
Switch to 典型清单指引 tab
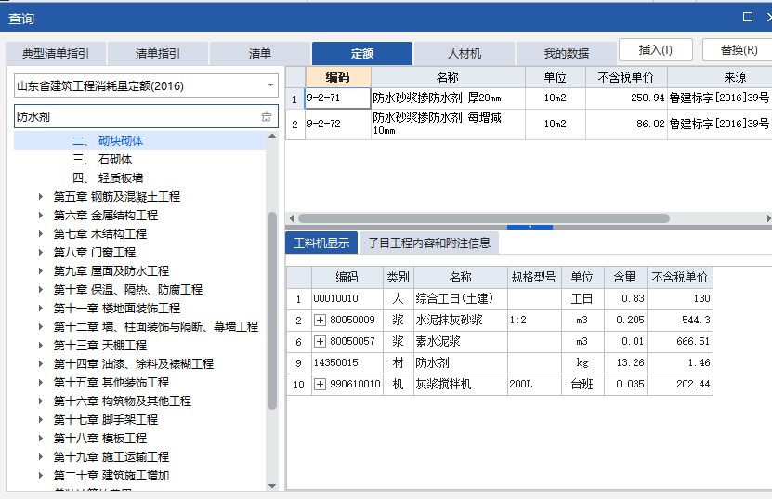coord(56,53)
